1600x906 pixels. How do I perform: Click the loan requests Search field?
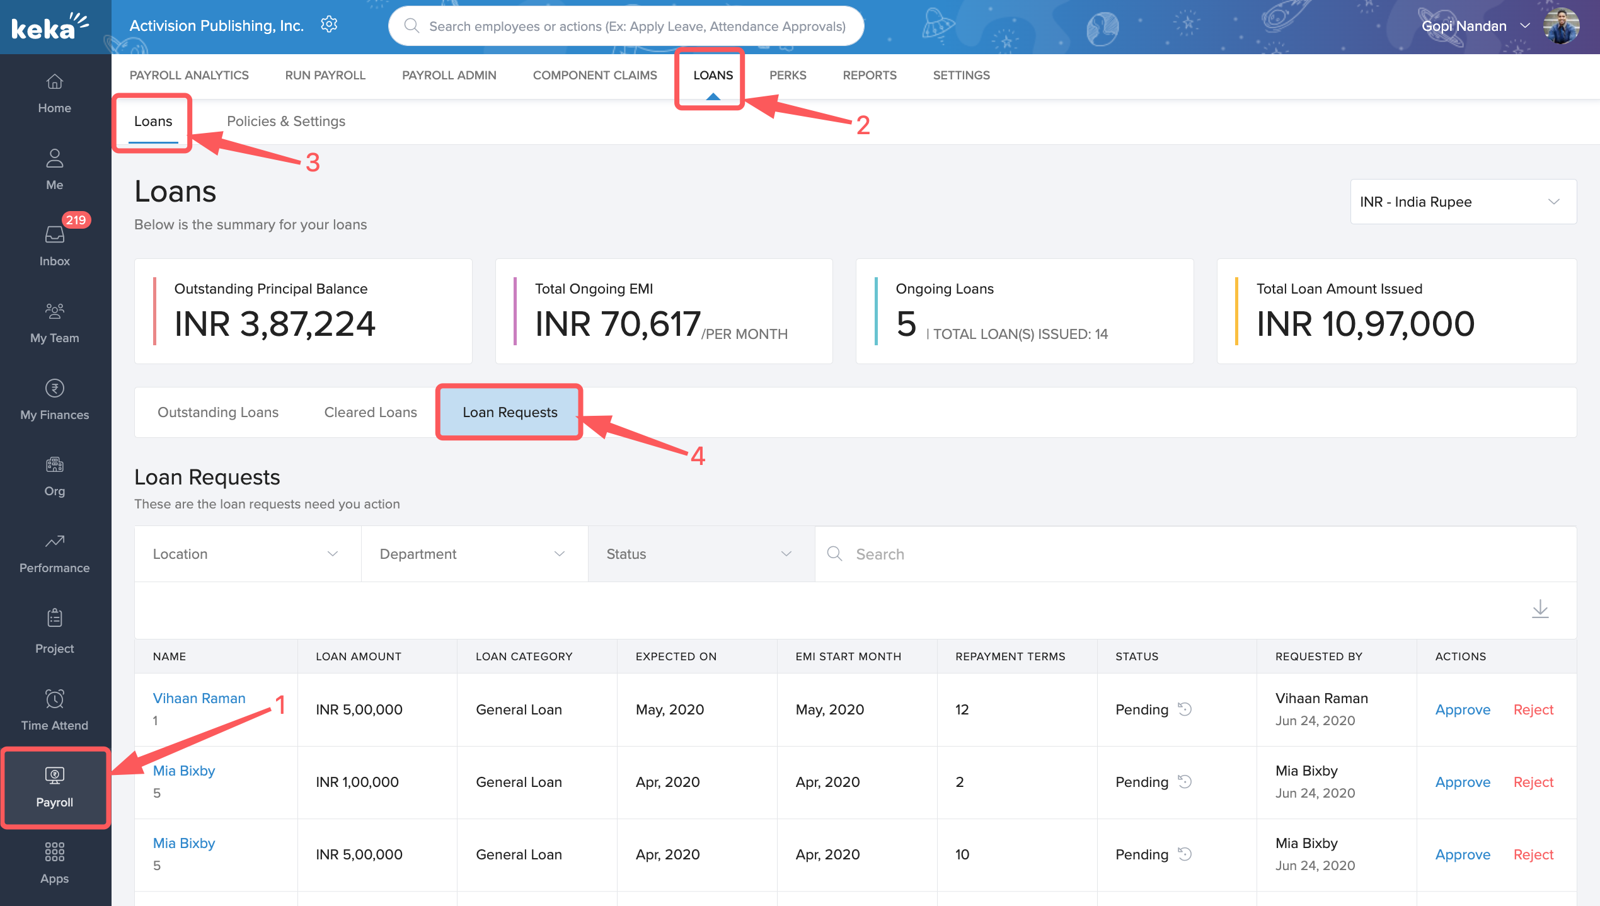point(1197,554)
